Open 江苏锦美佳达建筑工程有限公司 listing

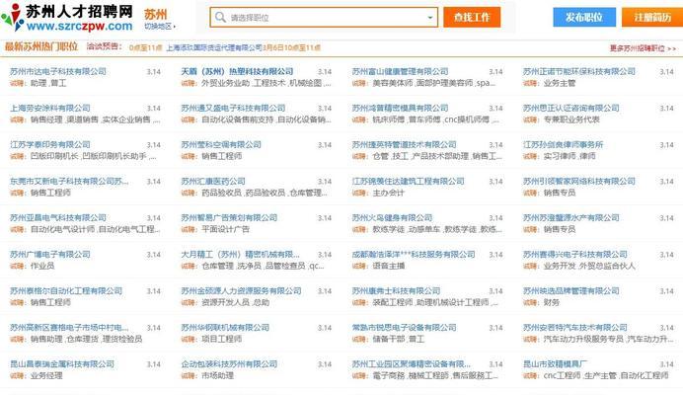tap(408, 182)
